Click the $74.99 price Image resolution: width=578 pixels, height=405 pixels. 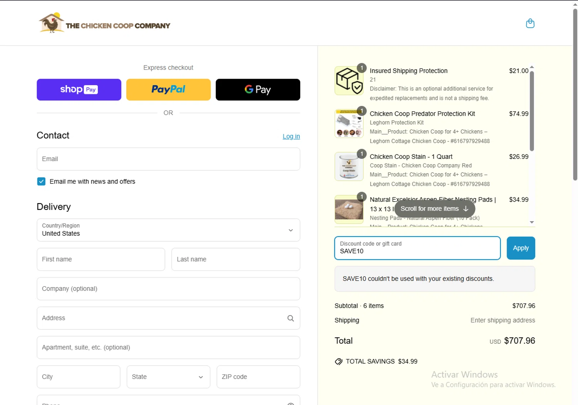[519, 114]
